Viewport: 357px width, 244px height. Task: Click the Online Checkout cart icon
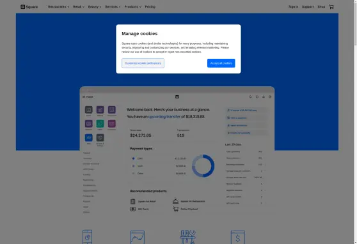(x=175, y=209)
